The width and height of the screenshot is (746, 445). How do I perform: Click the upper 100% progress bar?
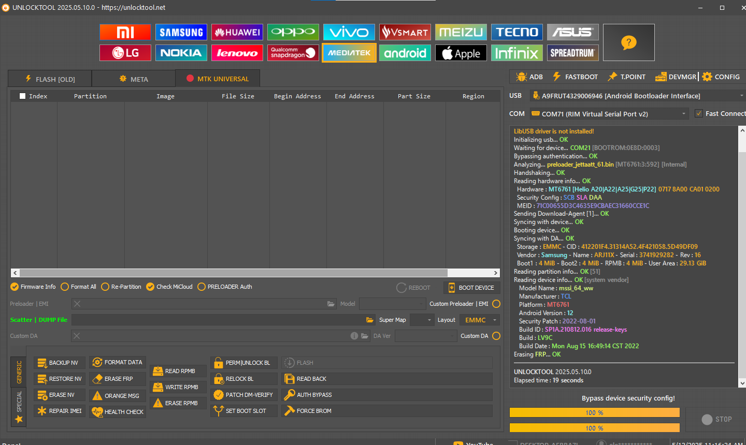594,412
